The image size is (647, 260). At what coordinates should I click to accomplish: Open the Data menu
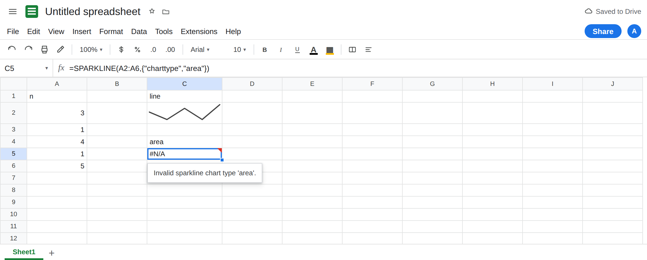point(139,31)
